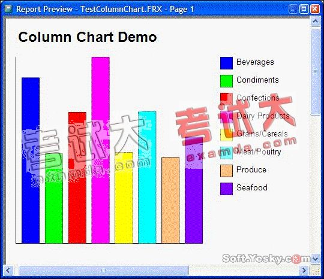Click the vertical scrollbar up arrow
The width and height of the screenshot is (324, 279).
[x=315, y=21]
